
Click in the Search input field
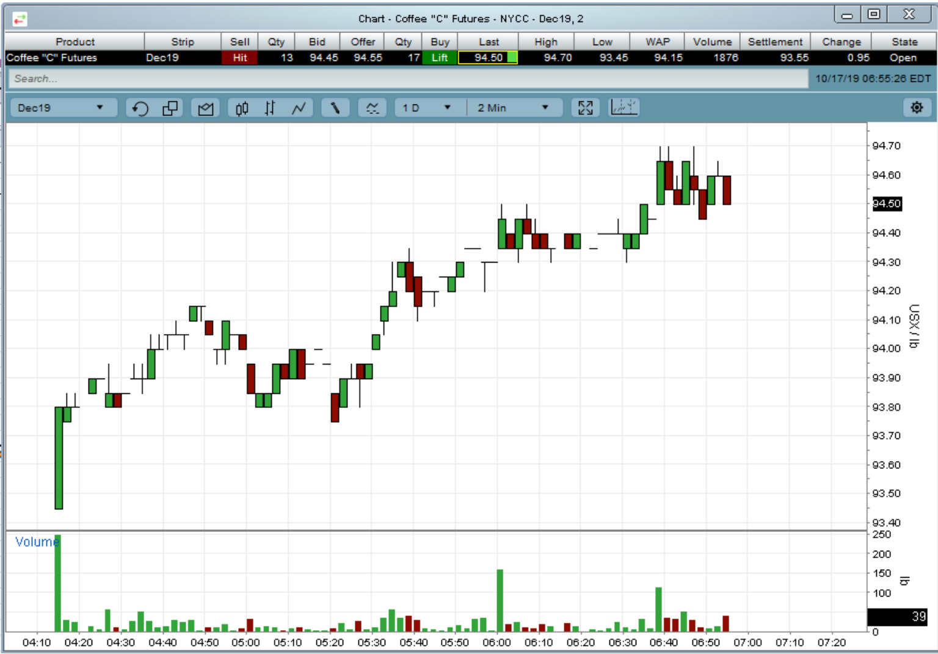[x=408, y=79]
